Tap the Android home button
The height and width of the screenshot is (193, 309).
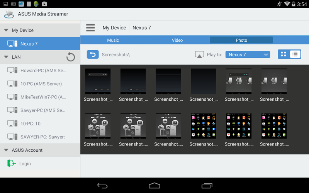154,186
